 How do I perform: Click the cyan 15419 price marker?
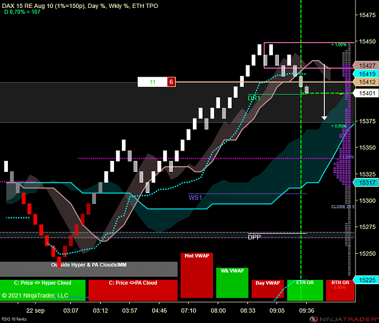tap(366, 74)
